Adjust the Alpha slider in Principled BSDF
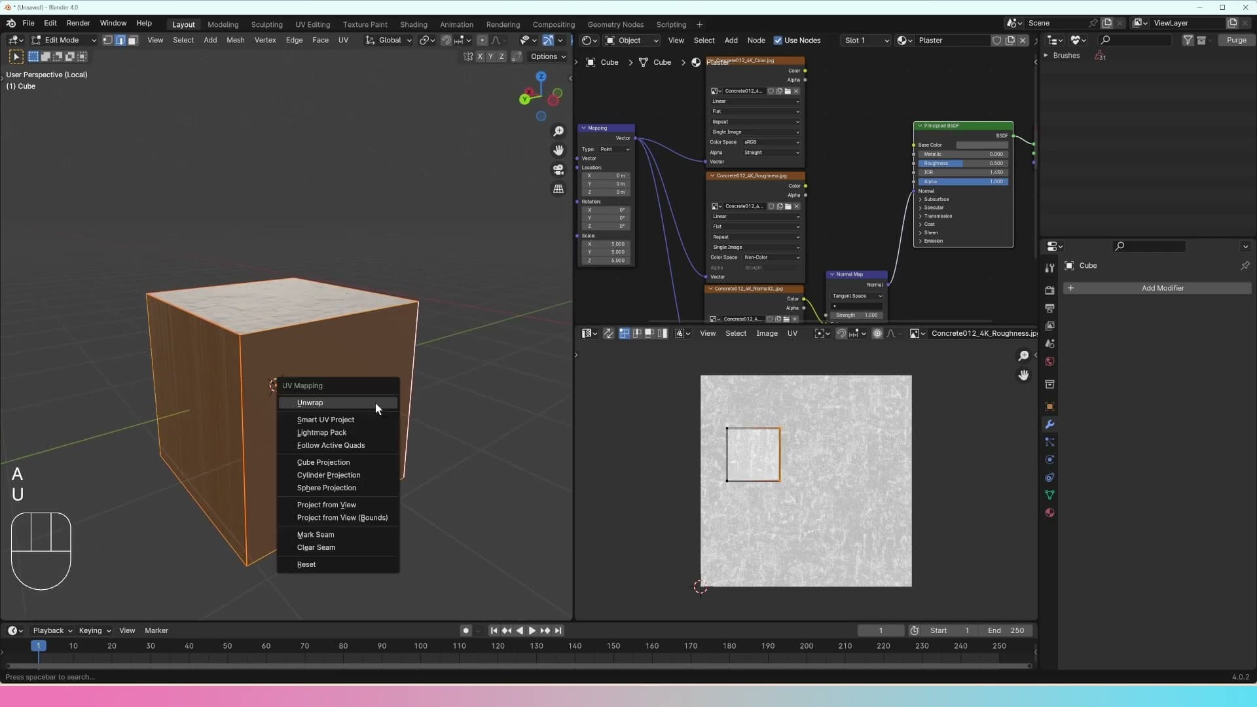 click(x=963, y=182)
